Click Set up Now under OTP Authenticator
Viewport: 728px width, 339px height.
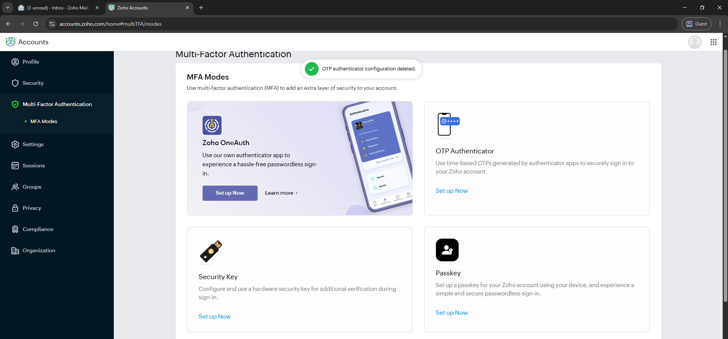451,191
